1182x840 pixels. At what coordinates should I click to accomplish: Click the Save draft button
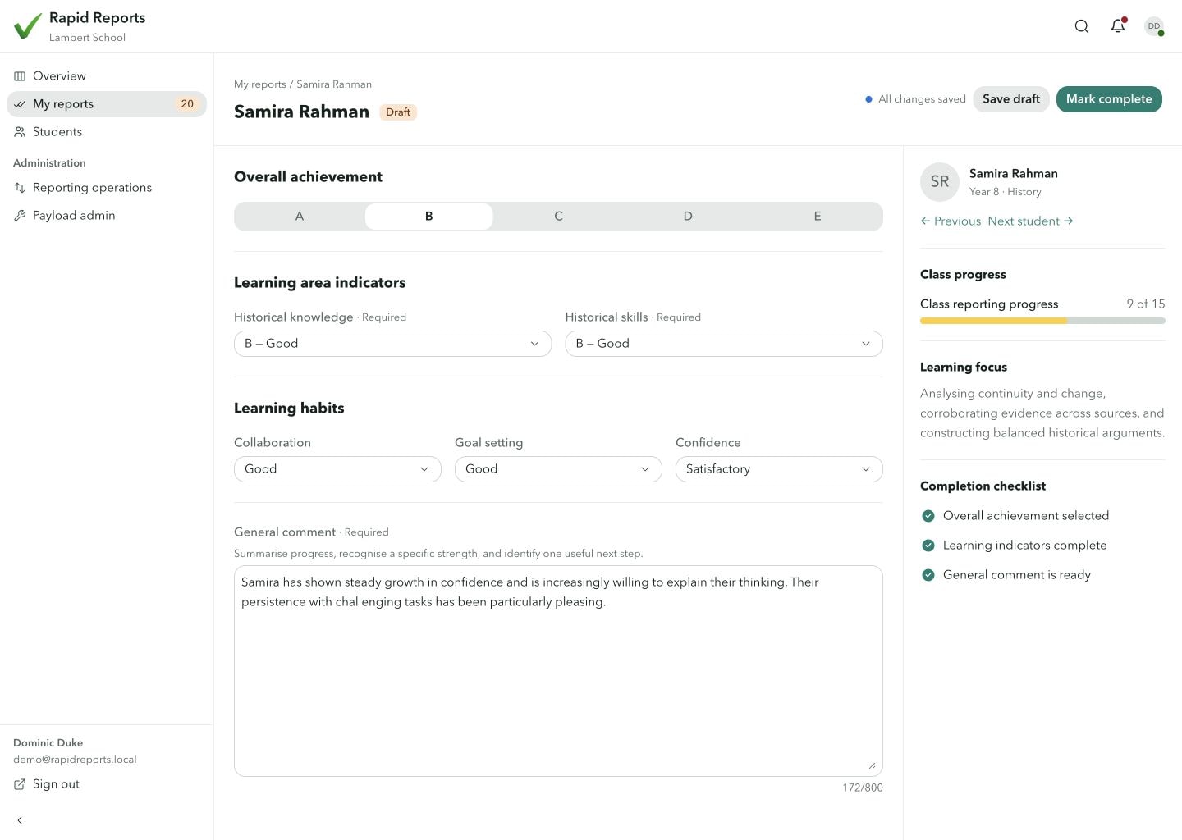[x=1011, y=99]
